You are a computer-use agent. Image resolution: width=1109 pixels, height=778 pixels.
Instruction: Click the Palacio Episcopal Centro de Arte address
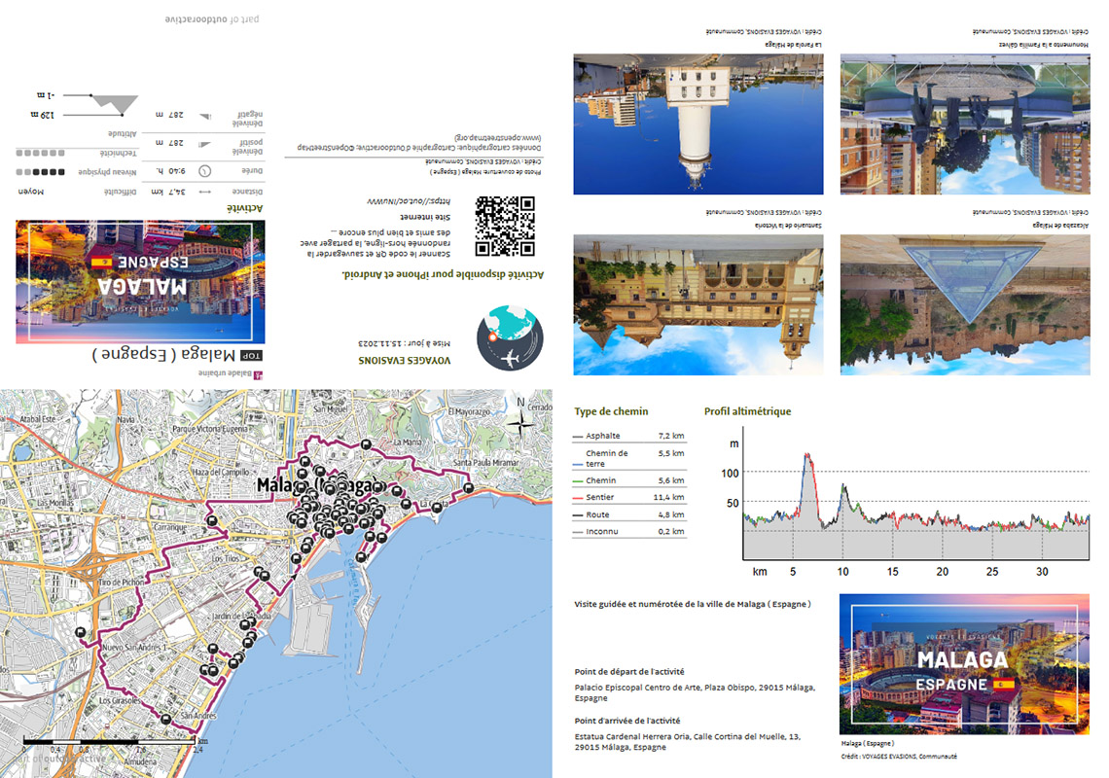point(695,692)
